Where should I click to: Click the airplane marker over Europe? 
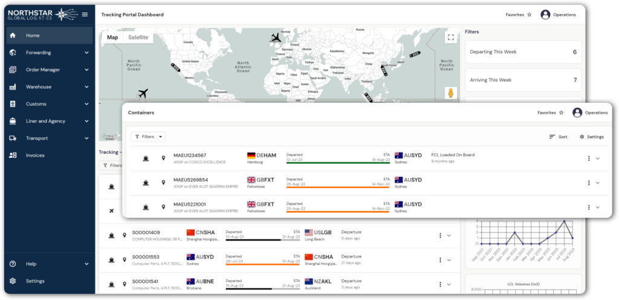click(276, 38)
